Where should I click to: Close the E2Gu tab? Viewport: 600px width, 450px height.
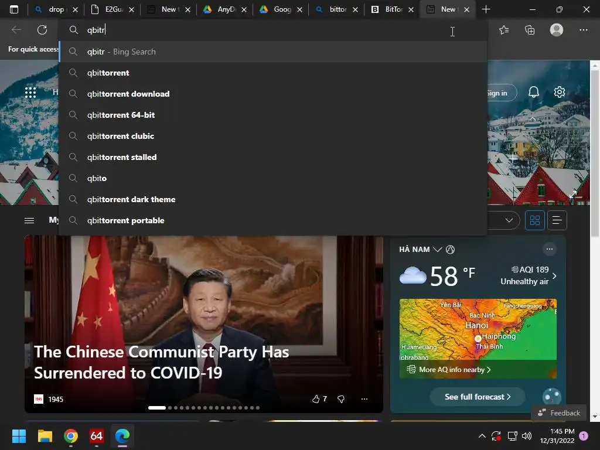click(x=131, y=9)
